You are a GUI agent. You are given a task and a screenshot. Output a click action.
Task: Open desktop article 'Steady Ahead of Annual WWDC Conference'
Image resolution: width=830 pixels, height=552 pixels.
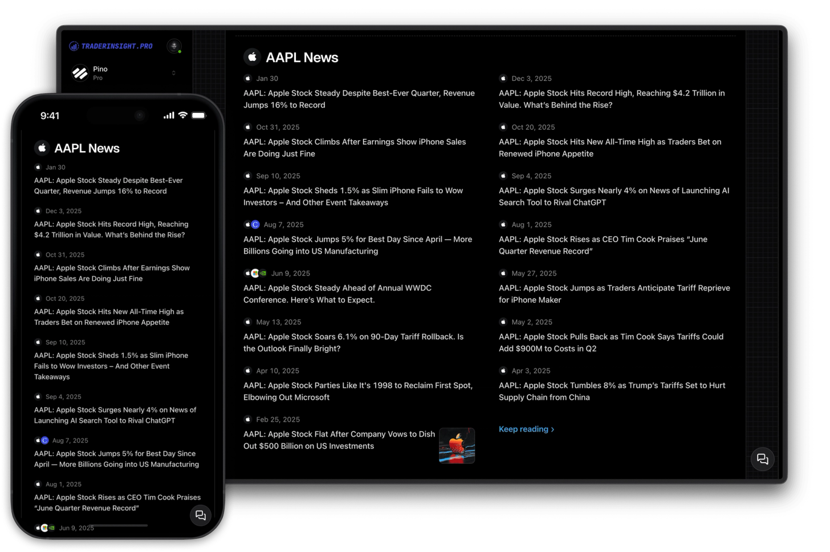click(x=337, y=294)
